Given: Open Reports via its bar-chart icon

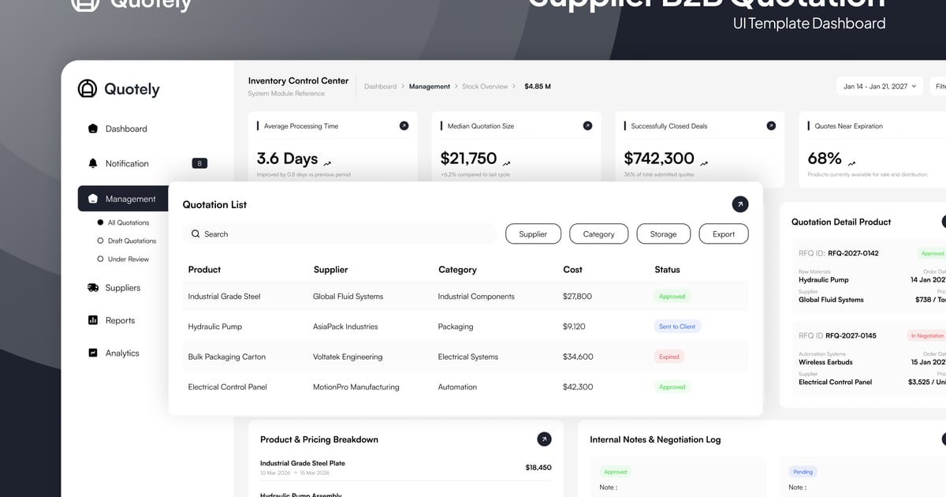Looking at the screenshot, I should 93,320.
